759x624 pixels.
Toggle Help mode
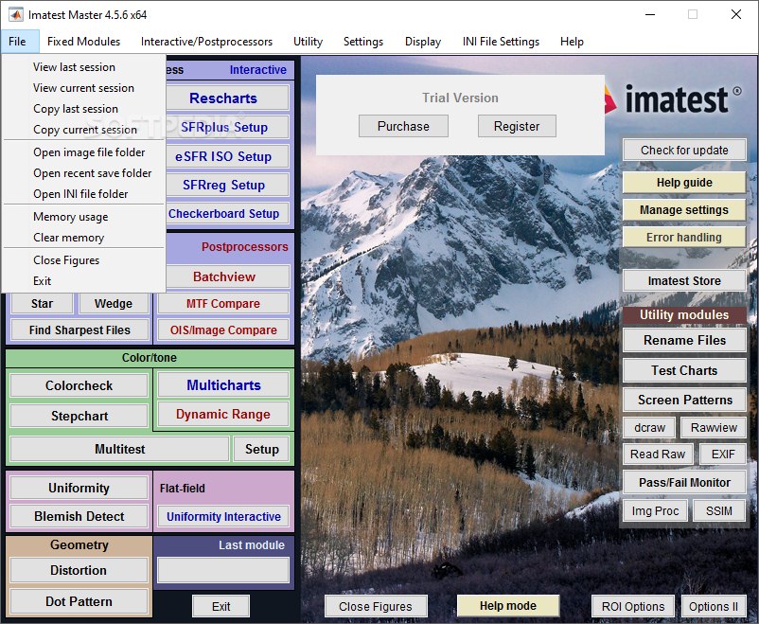coord(508,606)
